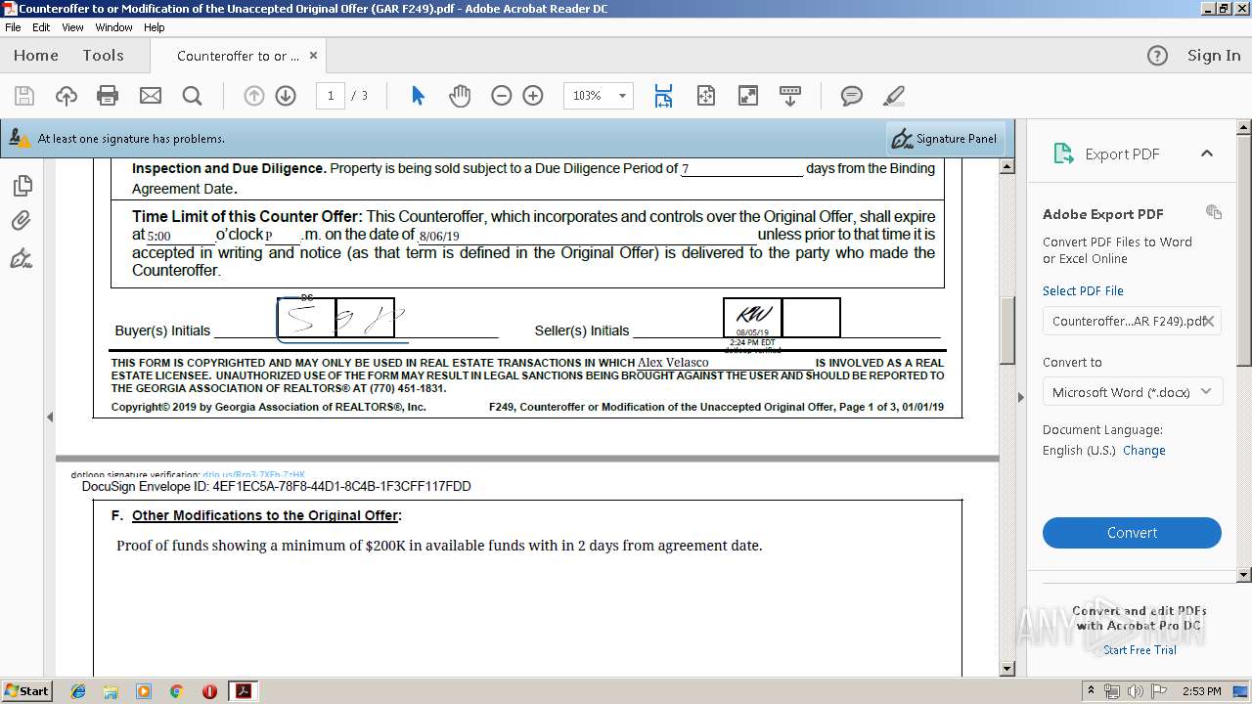
Task: Click the document vertical scrollbar thumb
Action: click(x=1007, y=330)
